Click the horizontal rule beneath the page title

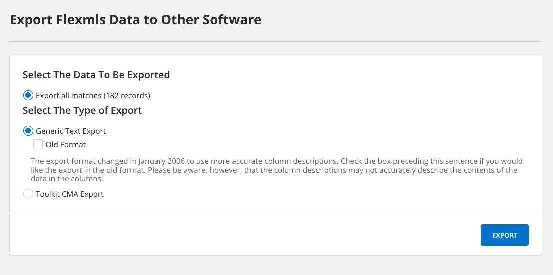click(x=275, y=41)
